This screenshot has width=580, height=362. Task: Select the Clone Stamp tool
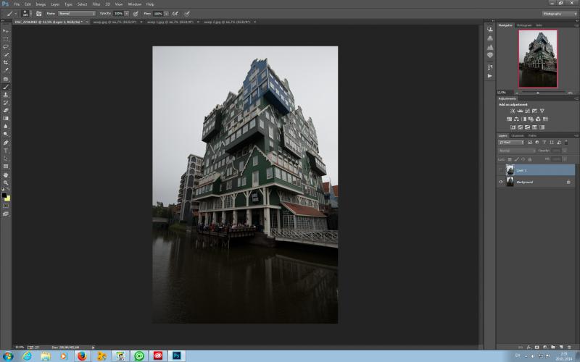[6, 95]
